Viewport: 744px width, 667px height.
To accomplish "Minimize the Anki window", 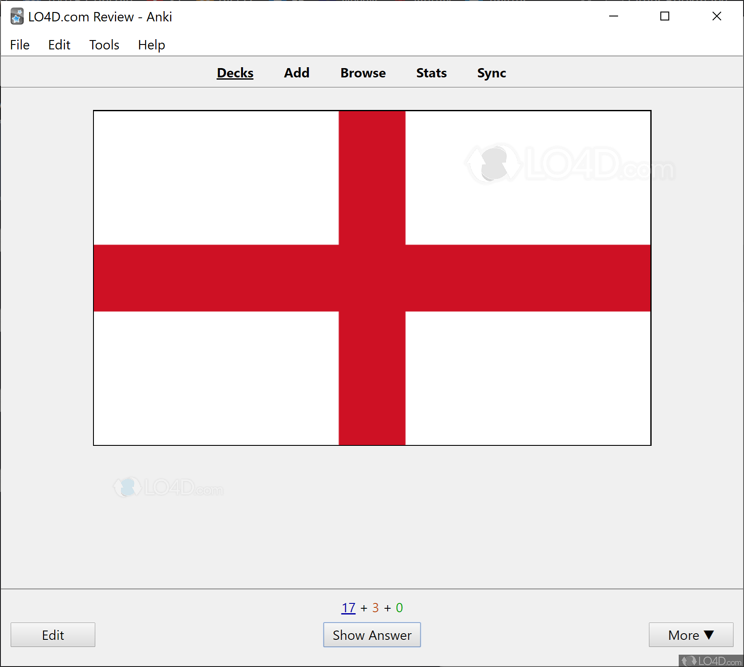I will (x=614, y=16).
